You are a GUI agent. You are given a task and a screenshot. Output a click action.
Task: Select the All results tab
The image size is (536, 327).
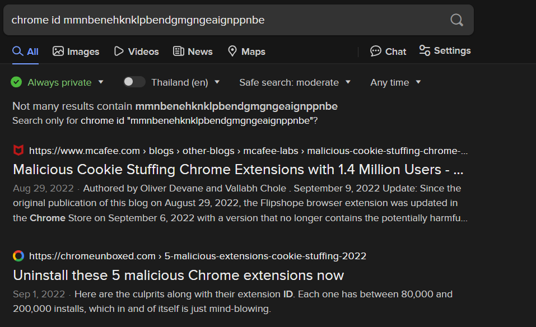[26, 52]
